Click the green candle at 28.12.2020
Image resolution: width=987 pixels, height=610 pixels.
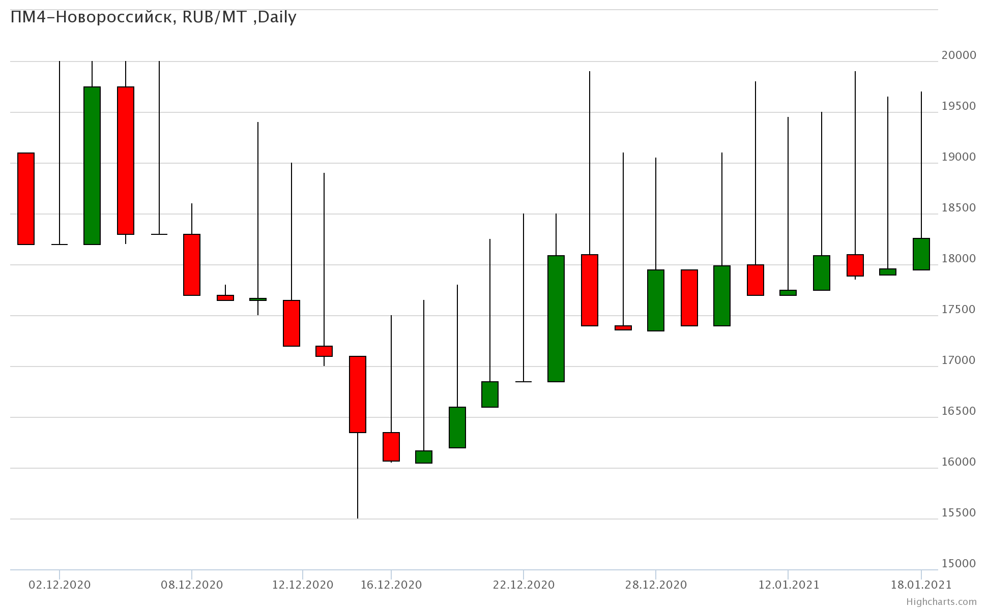click(x=656, y=300)
